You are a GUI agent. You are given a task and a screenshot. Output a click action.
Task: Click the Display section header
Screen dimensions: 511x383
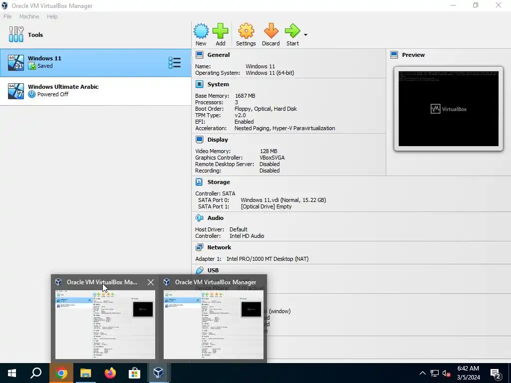(x=218, y=140)
